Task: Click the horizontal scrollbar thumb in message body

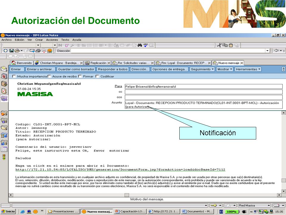Action: [x=127, y=195]
